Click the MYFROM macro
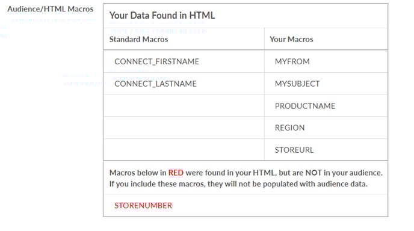This screenshot has width=414, height=231. [x=292, y=61]
